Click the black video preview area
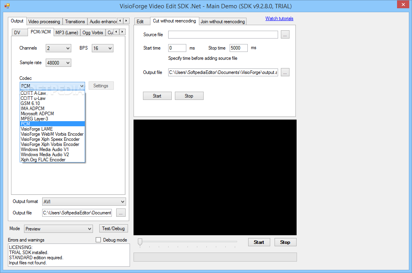The height and width of the screenshot is (273, 412). pos(215,177)
